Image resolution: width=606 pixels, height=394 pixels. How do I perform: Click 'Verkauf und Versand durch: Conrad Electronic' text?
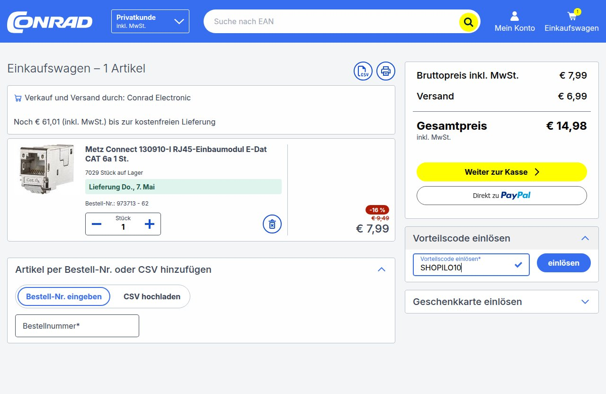click(x=107, y=98)
